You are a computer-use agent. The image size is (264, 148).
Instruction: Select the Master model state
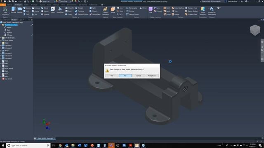(9, 28)
